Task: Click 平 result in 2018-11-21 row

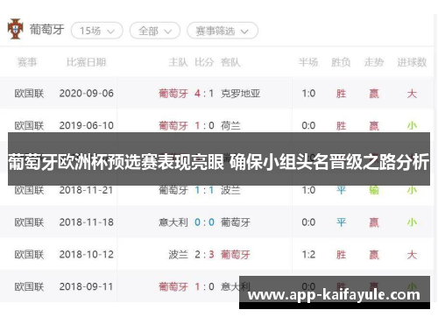Action: [x=341, y=190]
